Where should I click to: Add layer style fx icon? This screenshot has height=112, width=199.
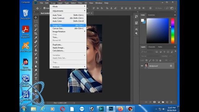pos(150,102)
